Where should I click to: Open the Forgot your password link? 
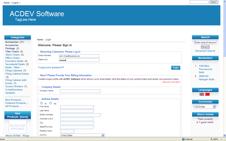pyautogui.click(x=51, y=67)
